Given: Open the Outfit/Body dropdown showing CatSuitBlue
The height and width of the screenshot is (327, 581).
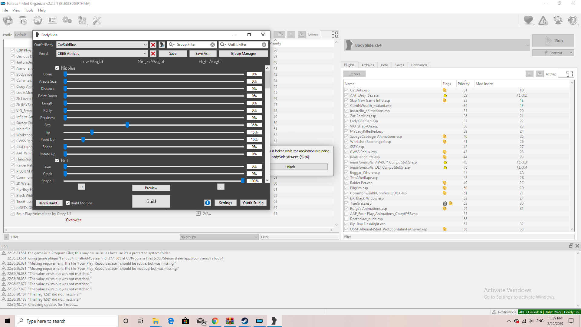Looking at the screenshot, I should point(102,45).
